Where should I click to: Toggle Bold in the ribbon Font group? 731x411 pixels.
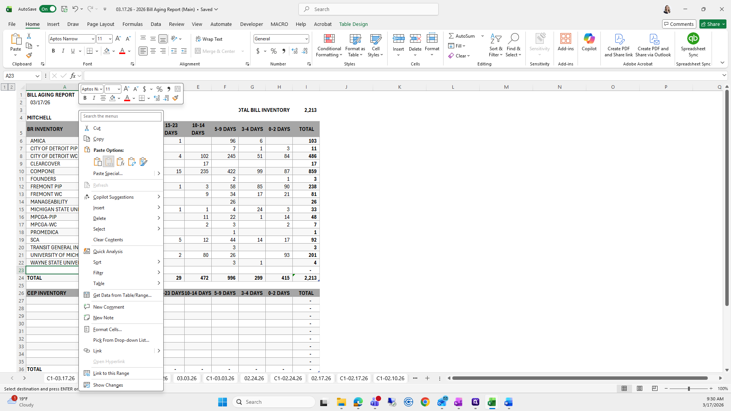53,51
